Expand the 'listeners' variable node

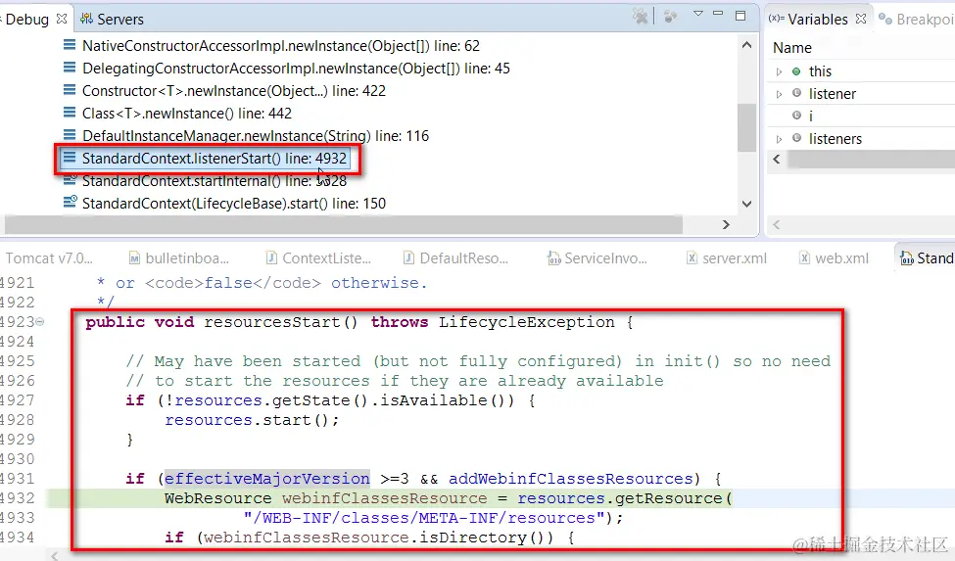[779, 139]
